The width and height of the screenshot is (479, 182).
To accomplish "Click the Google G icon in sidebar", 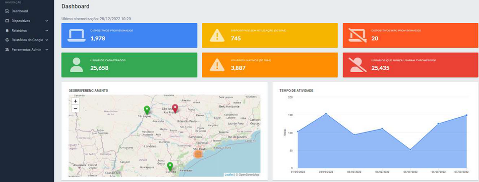I will (7, 40).
